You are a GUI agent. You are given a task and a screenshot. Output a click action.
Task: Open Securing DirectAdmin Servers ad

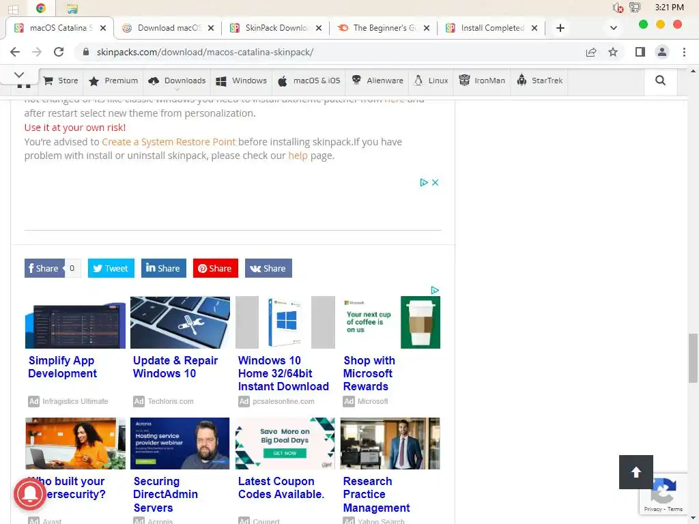[165, 494]
